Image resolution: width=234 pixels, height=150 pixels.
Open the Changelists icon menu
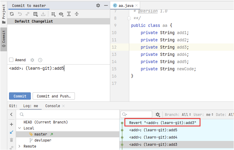[x=35, y=14]
